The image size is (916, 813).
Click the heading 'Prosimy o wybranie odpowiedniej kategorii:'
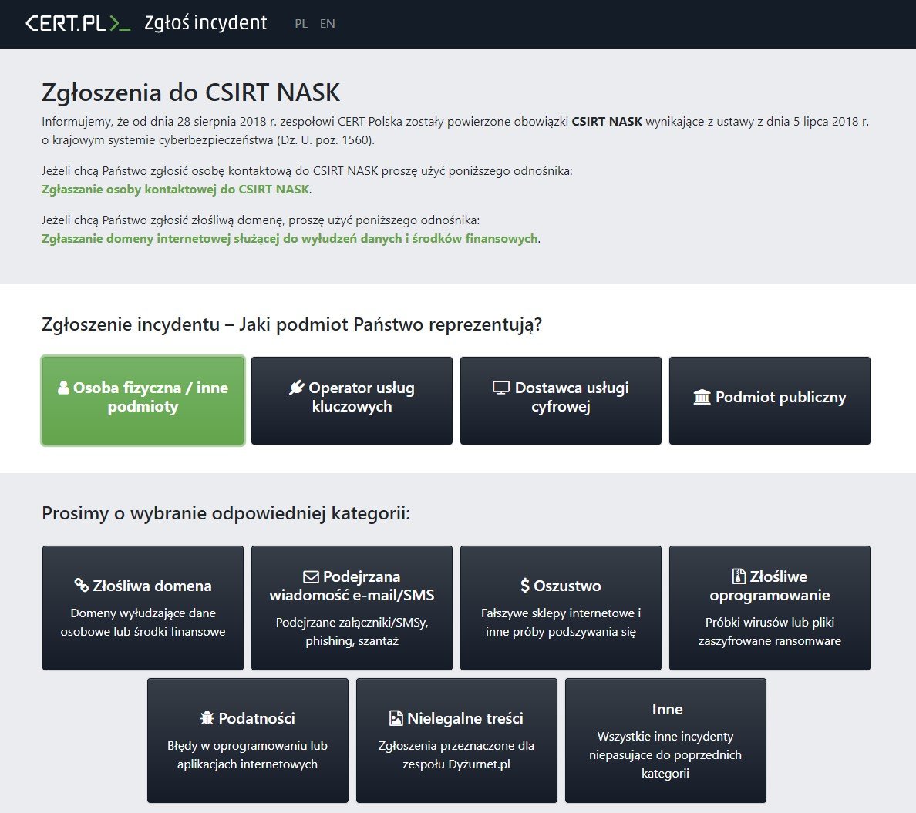226,512
